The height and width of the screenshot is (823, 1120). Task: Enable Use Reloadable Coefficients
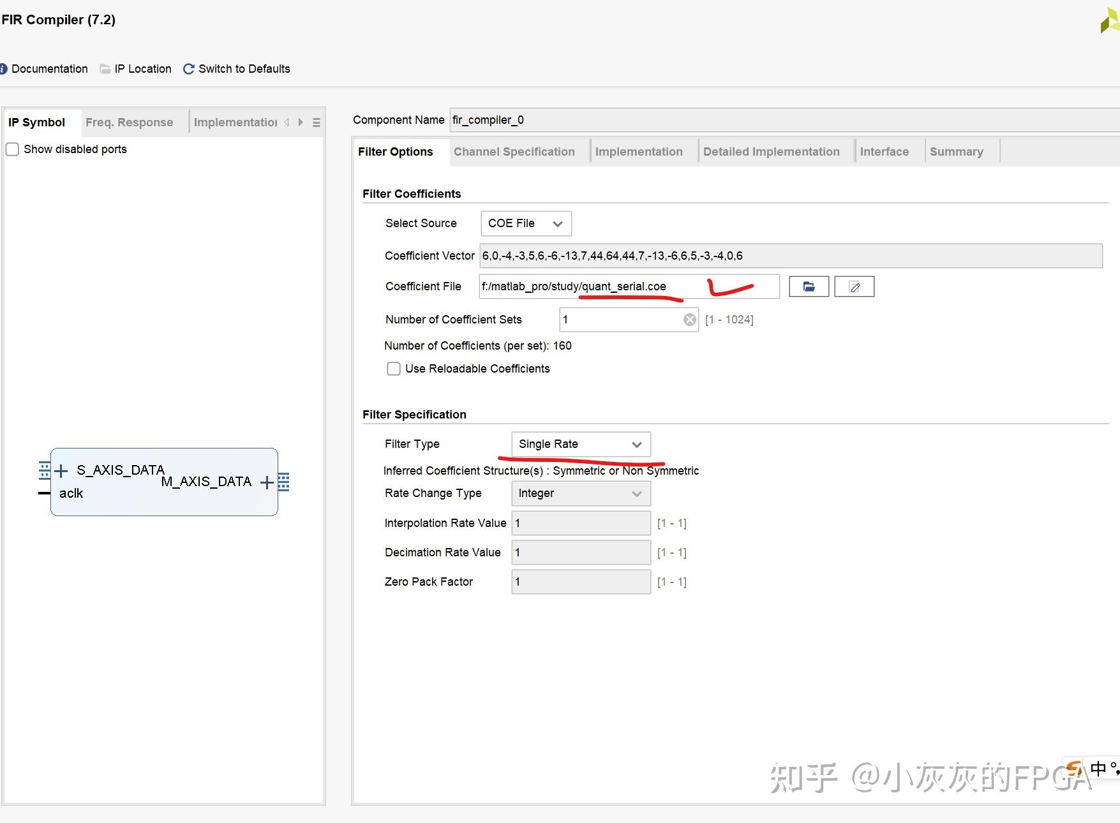coord(394,369)
